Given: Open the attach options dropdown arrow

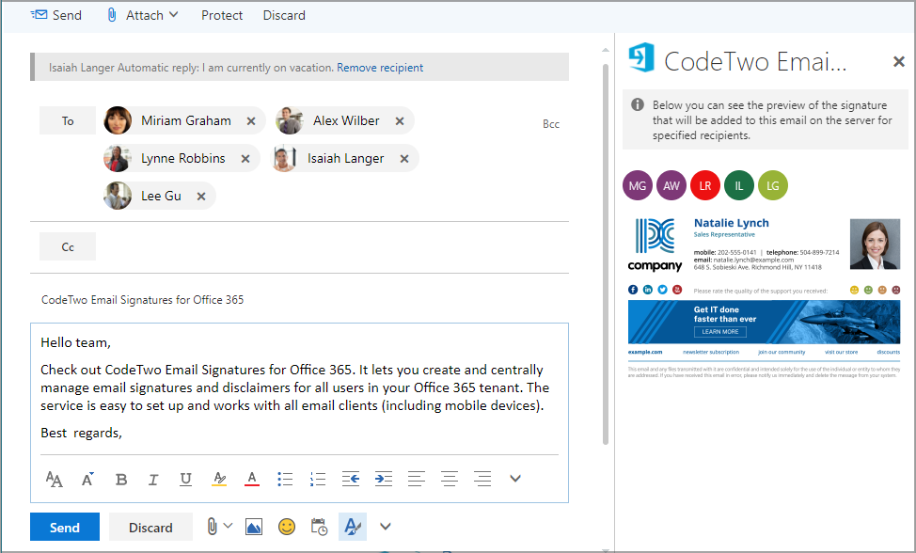Looking at the screenshot, I should (x=228, y=526).
